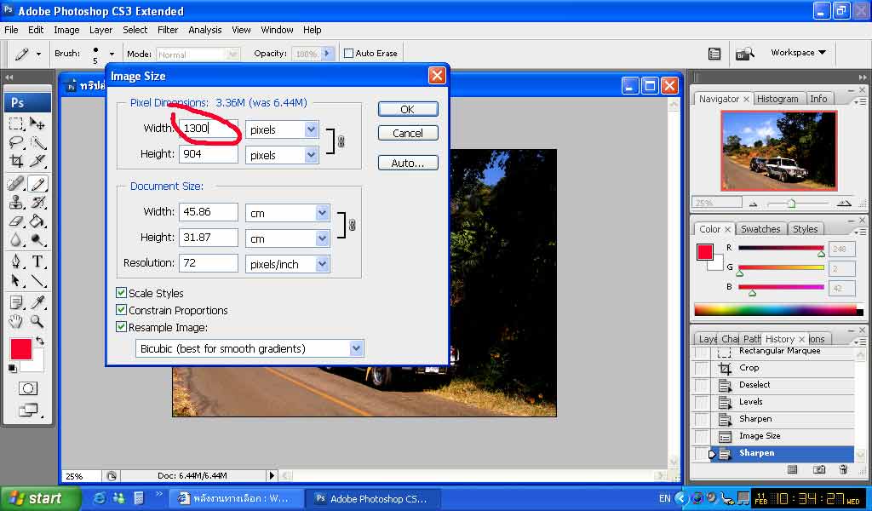Uncheck the Scale Styles checkbox
872x511 pixels.
pyautogui.click(x=122, y=293)
